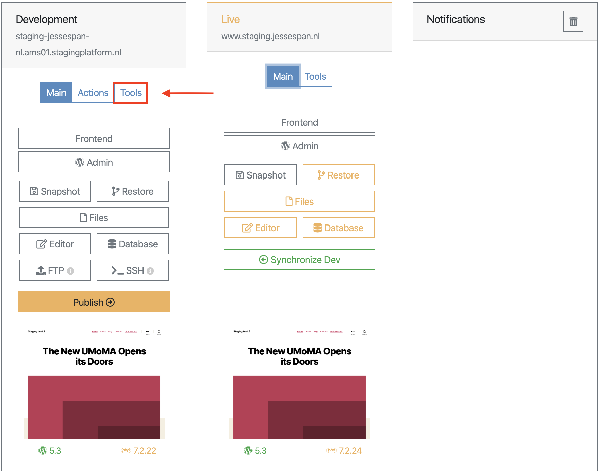Viewport: 599px width, 474px height.
Task: Select the Development Main tab
Action: 56,93
